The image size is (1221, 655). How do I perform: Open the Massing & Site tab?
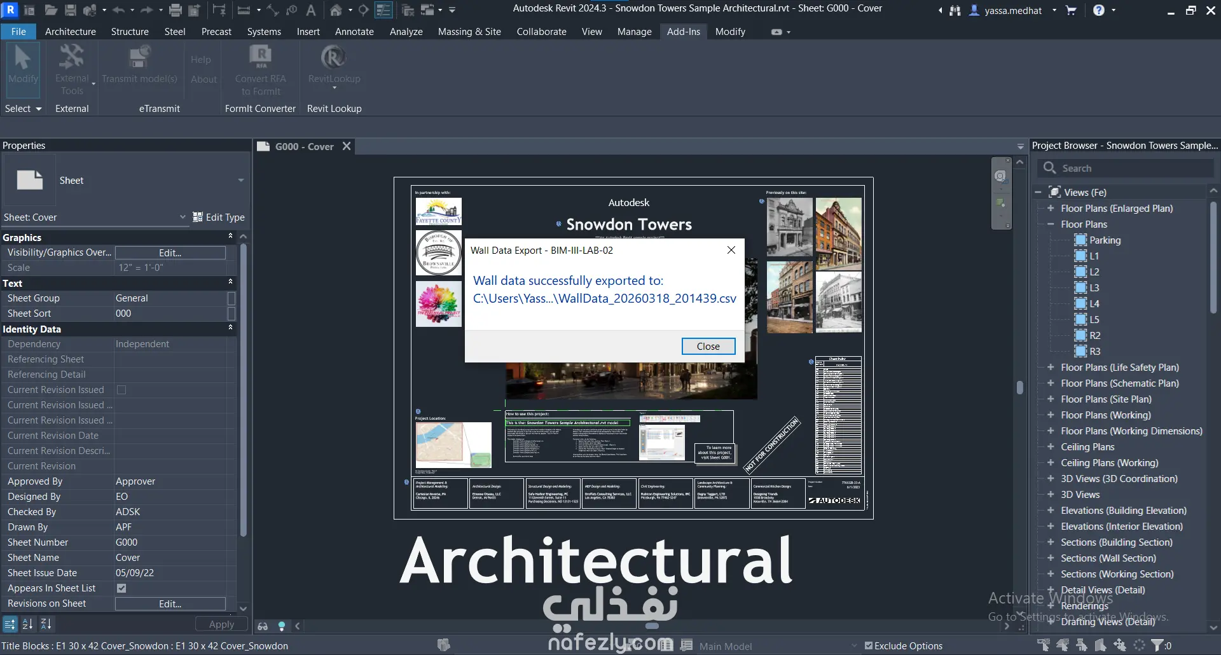469,32
